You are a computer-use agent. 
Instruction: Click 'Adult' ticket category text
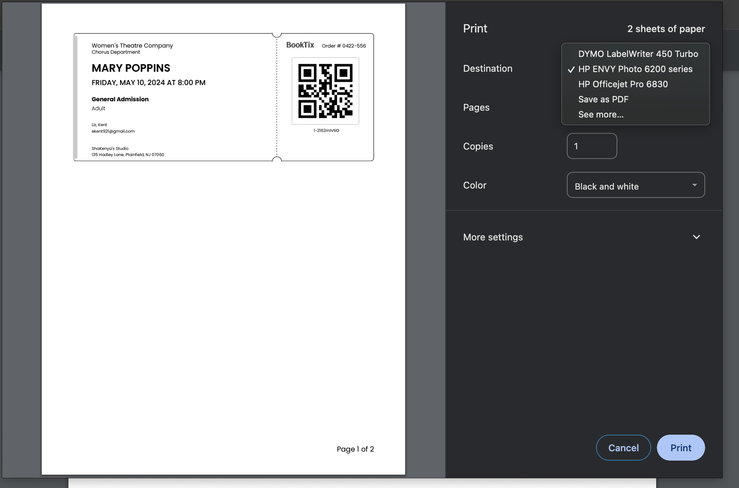click(98, 108)
